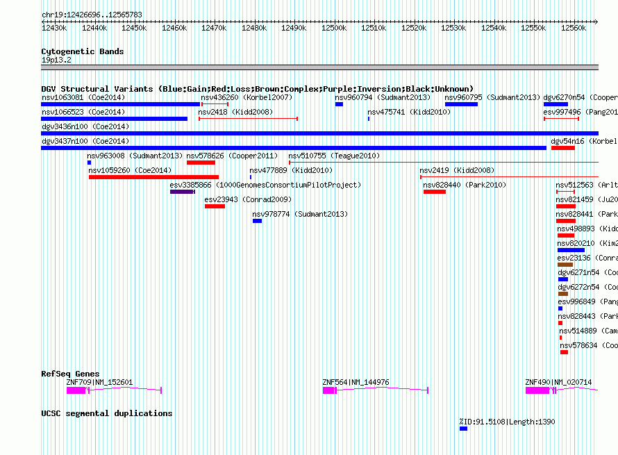Open nsv1059260 (Coe2014) variant label

[x=130, y=170]
